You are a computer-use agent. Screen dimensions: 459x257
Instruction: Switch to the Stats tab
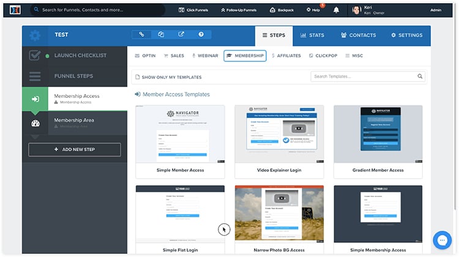(312, 35)
